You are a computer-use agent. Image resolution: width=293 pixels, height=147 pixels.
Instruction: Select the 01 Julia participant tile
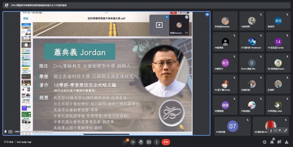tap(278, 105)
